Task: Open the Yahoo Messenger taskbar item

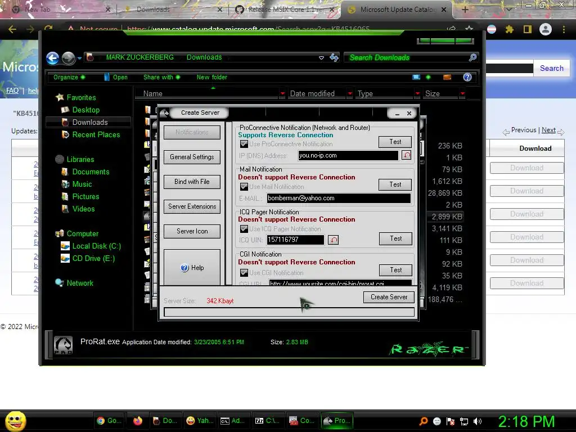Action: (200, 421)
